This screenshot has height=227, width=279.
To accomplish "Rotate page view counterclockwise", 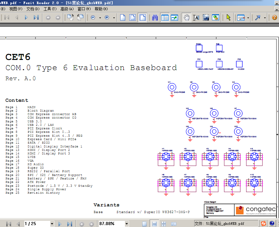I will point(80,17).
